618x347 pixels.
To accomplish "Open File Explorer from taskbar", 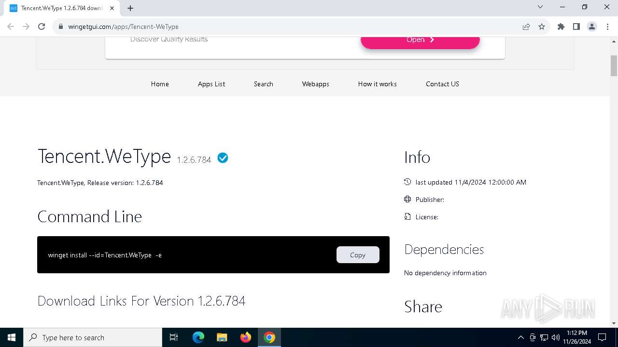I will 222,337.
